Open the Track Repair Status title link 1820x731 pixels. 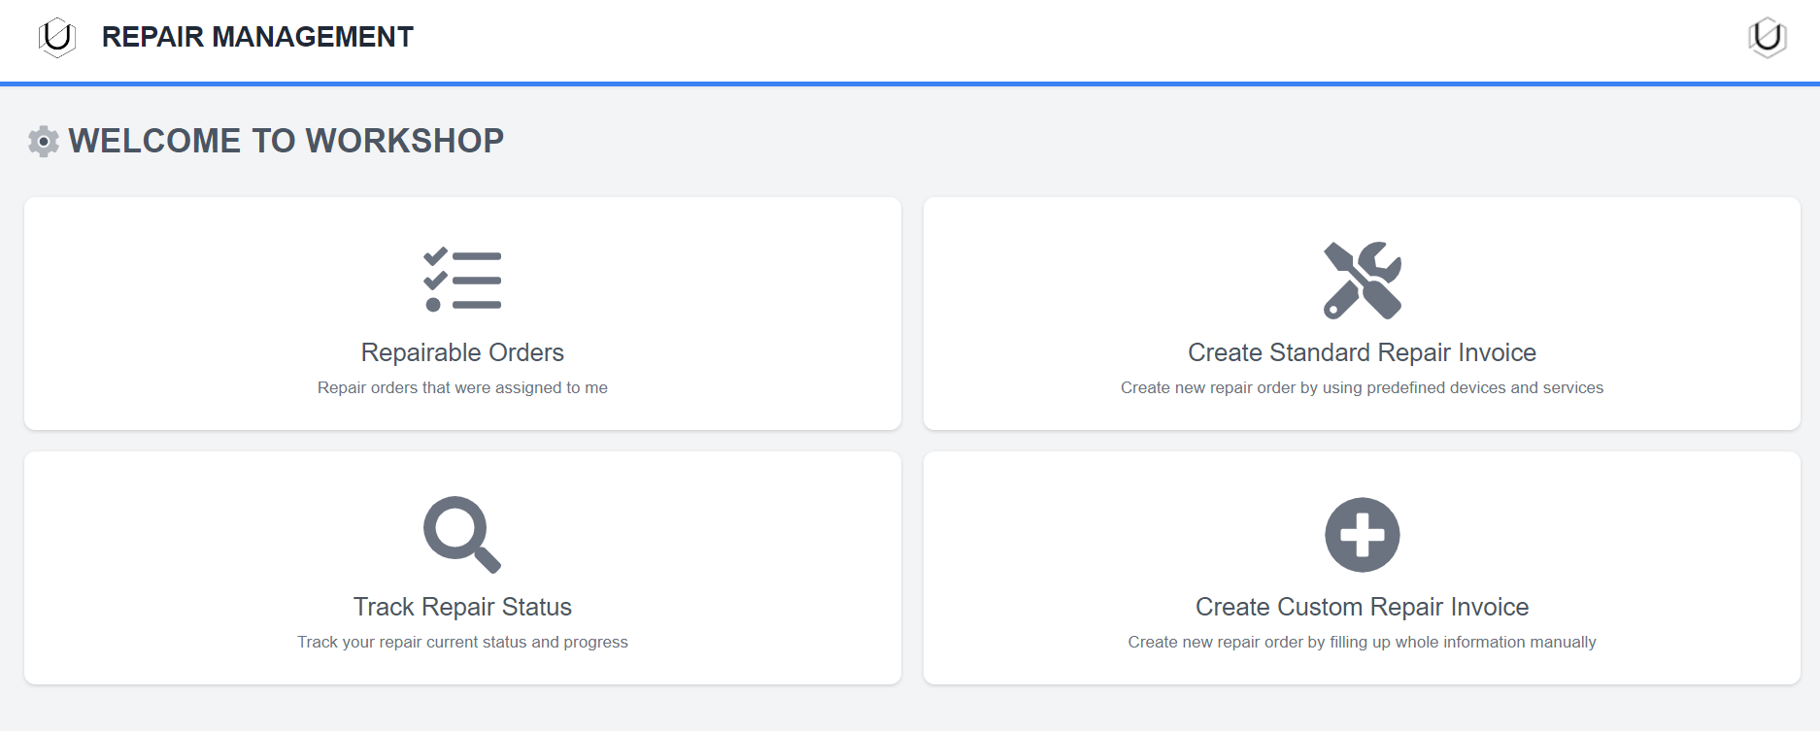pyautogui.click(x=462, y=607)
